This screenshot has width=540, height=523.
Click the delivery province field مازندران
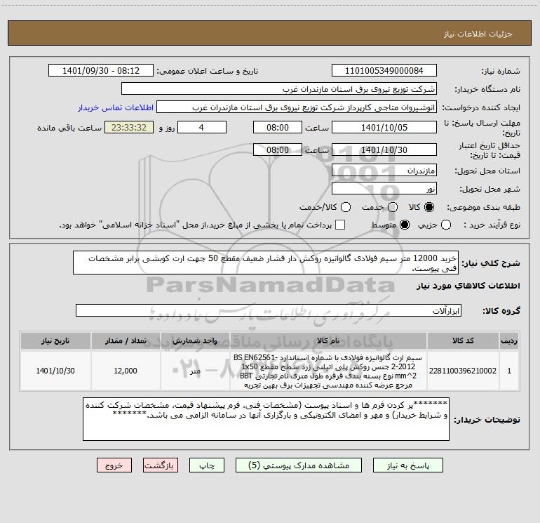[x=384, y=171]
